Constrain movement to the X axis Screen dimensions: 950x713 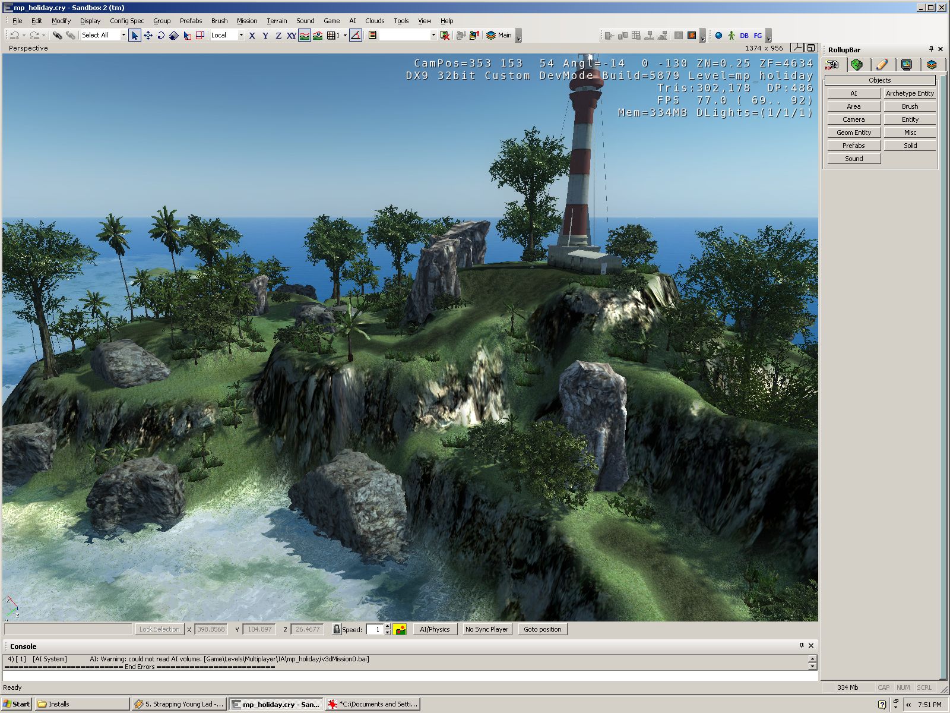(x=252, y=35)
